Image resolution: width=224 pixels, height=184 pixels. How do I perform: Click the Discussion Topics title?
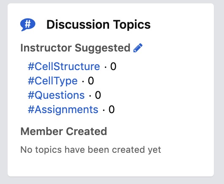98,24
